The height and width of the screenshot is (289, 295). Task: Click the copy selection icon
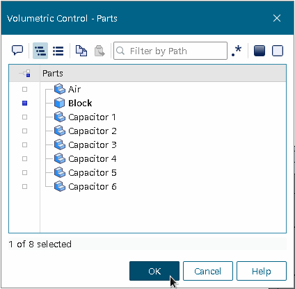pyautogui.click(x=81, y=51)
